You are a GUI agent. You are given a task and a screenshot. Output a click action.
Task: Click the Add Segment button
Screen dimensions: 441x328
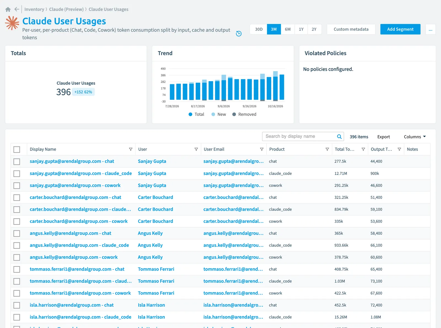tap(400, 29)
